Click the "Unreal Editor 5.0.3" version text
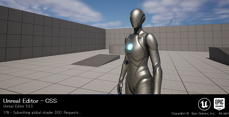The image size is (229, 117). pos(18,106)
